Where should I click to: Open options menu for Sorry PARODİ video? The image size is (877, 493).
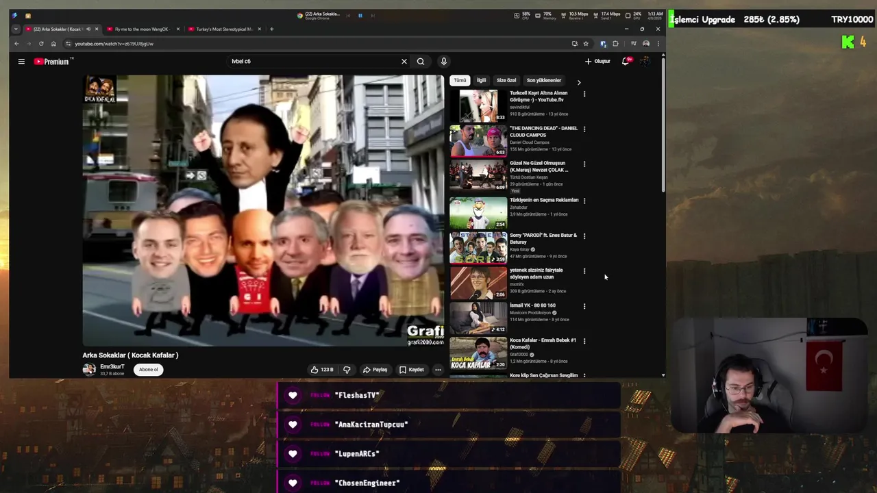(584, 236)
